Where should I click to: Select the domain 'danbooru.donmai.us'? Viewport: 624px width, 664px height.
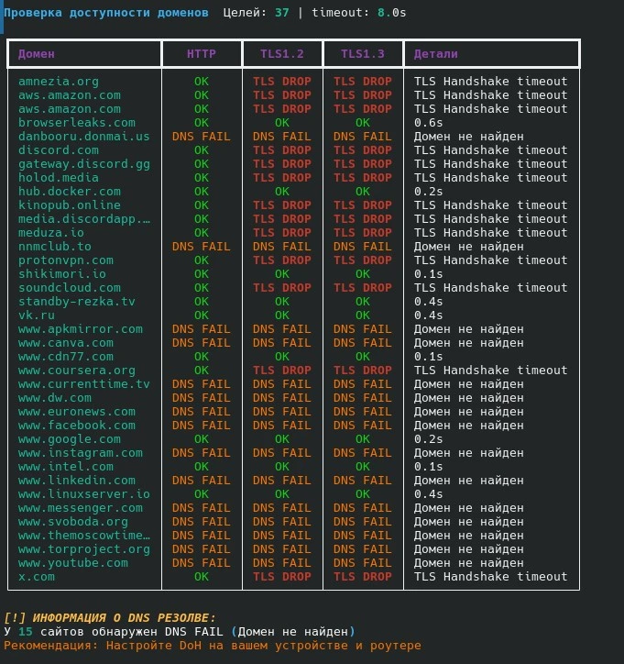[x=83, y=137]
